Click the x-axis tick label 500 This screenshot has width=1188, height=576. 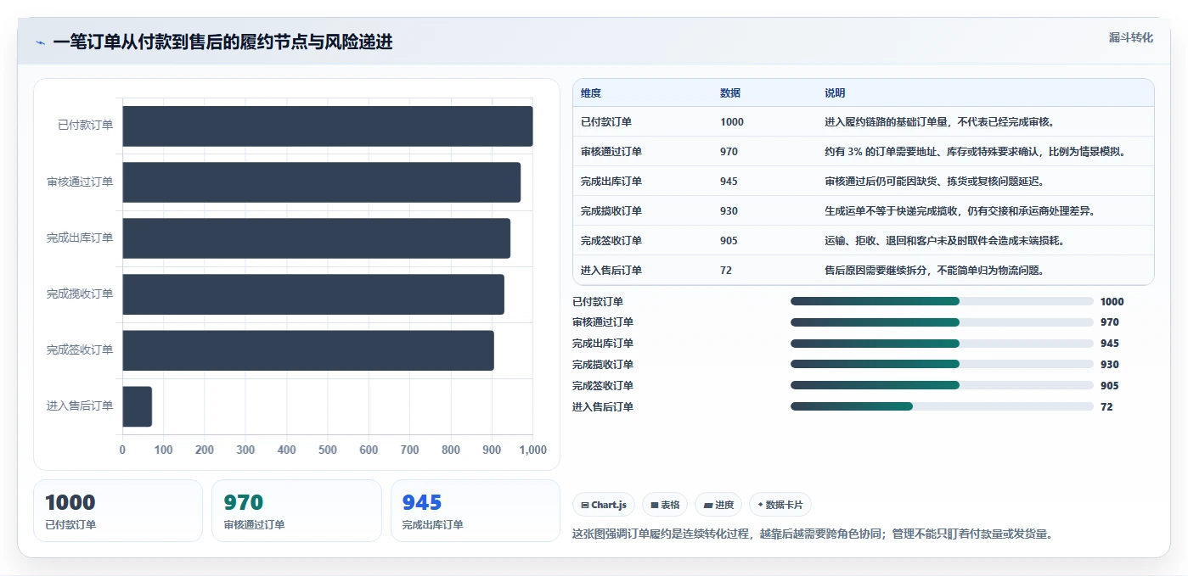pyautogui.click(x=328, y=450)
